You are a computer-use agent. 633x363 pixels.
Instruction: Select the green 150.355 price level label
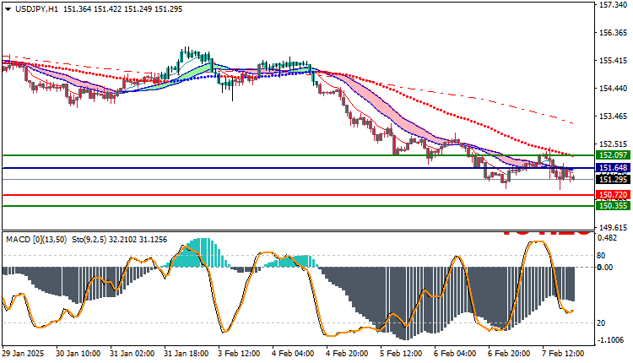pos(614,206)
